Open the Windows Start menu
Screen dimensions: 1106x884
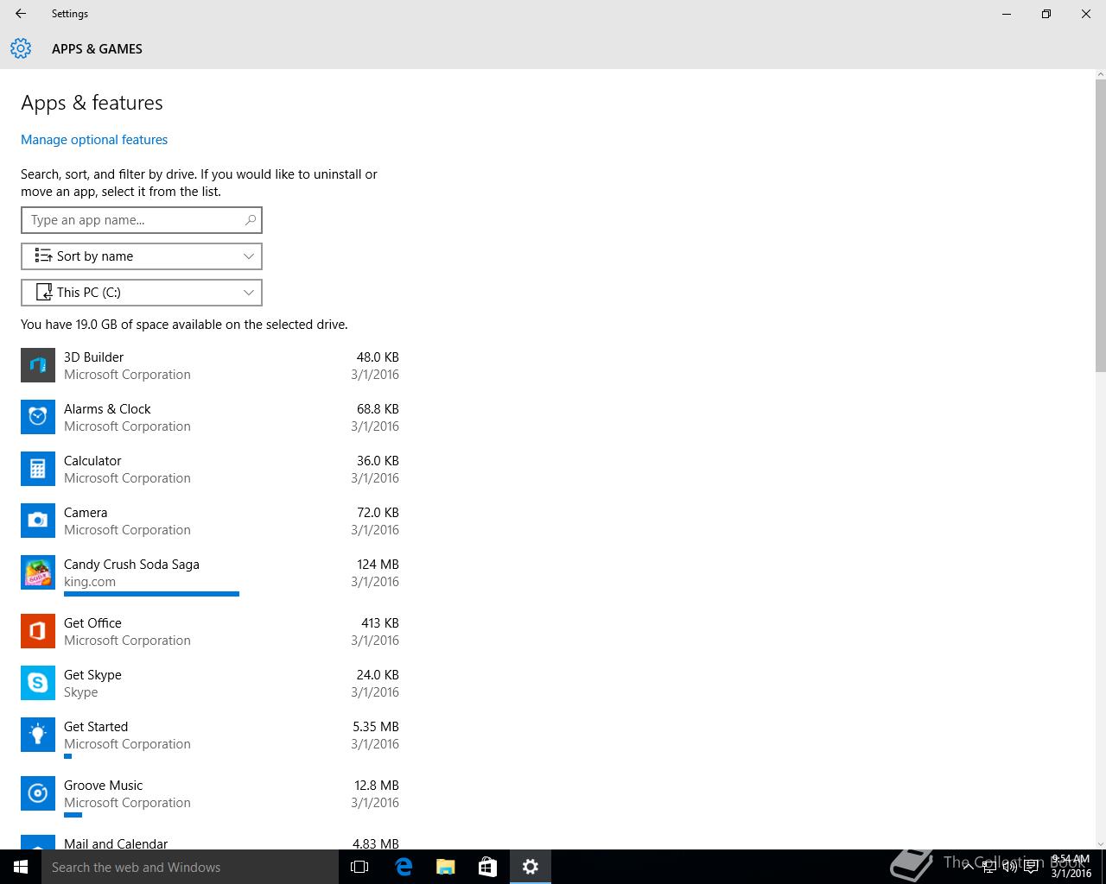click(x=21, y=867)
